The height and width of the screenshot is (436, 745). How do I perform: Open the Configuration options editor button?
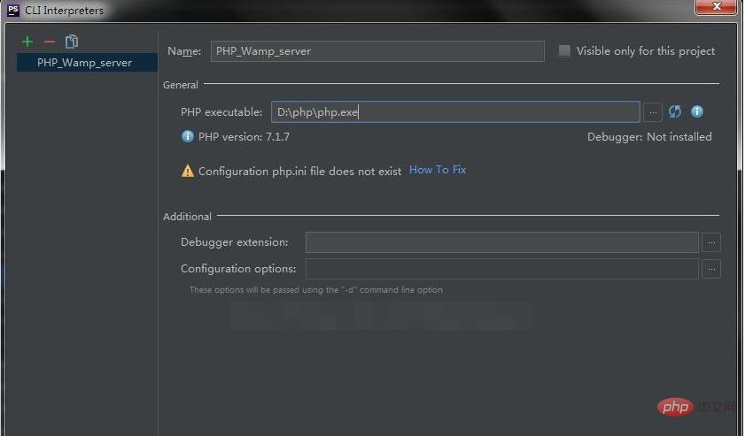pyautogui.click(x=710, y=269)
